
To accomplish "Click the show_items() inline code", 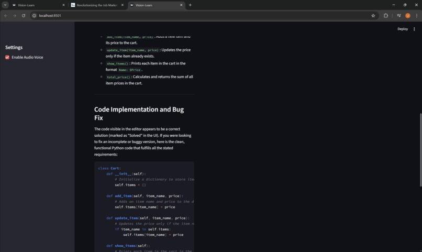I will 117,63.
